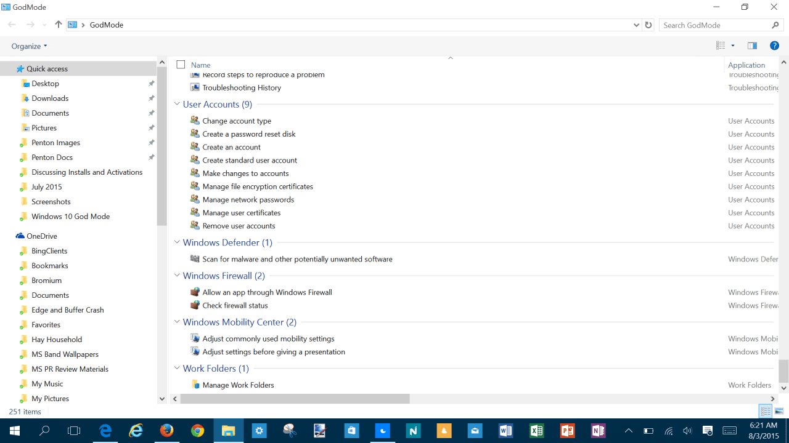Open the blue Help icon

coord(774,46)
